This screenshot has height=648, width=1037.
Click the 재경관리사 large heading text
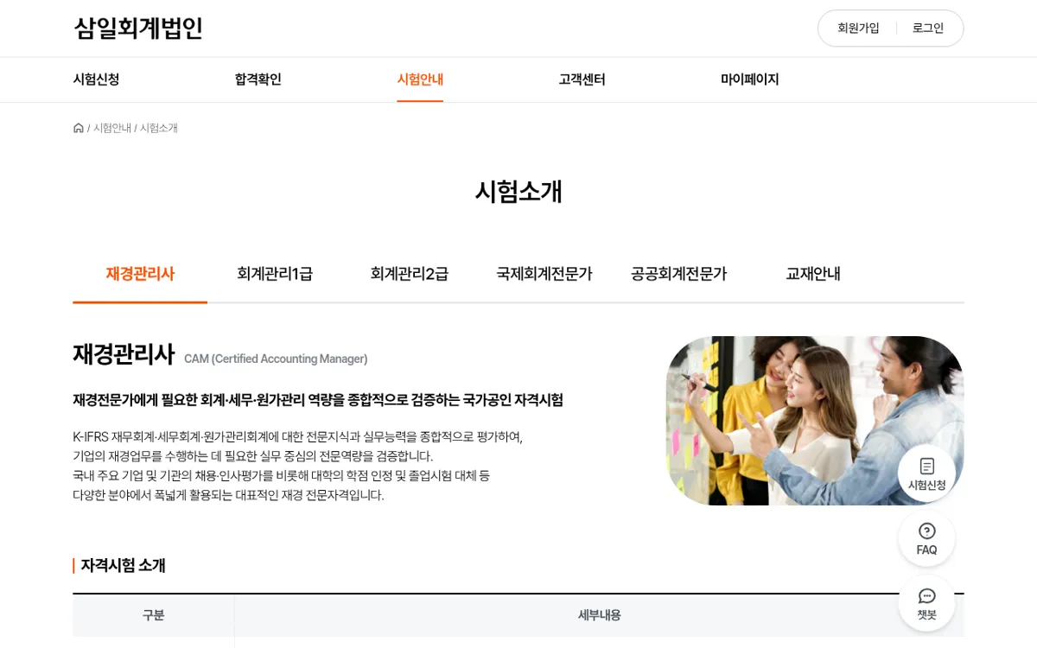[x=124, y=354]
